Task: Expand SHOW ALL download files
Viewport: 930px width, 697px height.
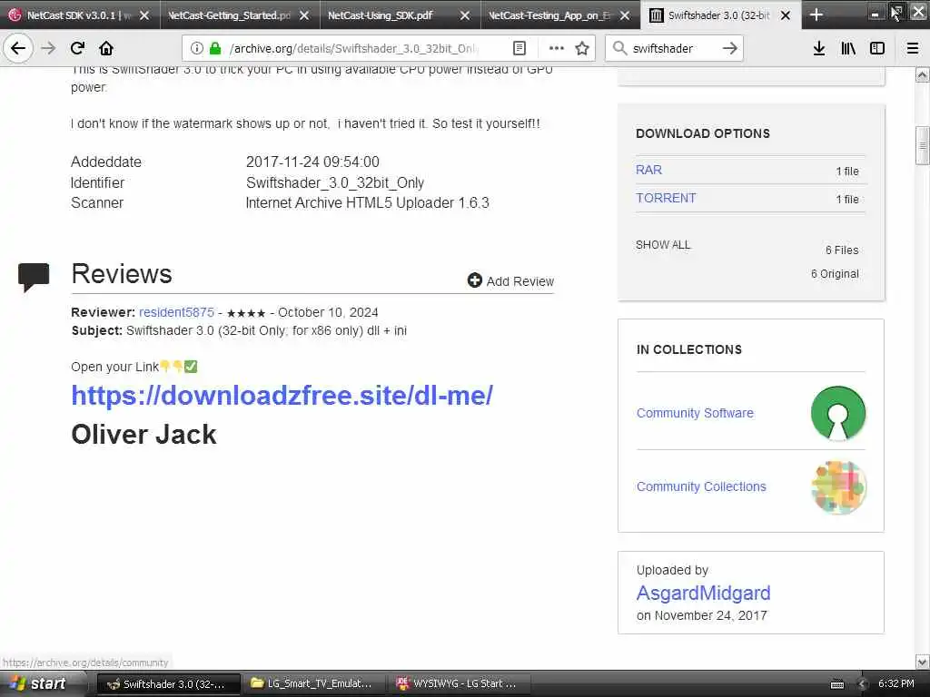Action: click(662, 245)
